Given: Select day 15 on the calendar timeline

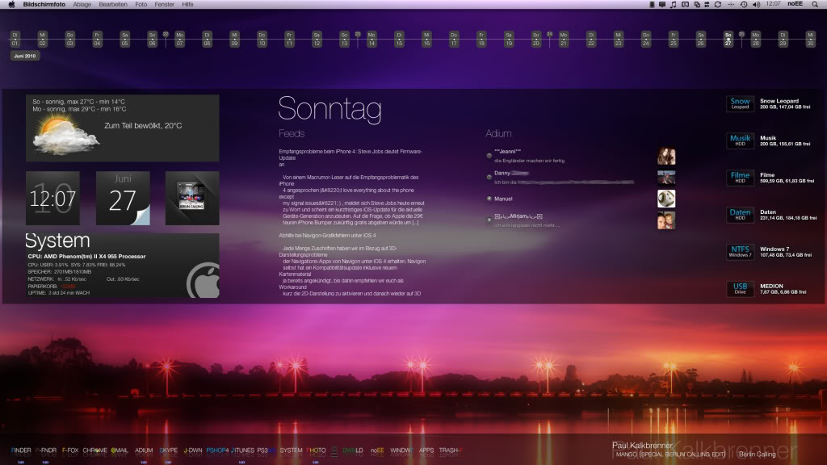Looking at the screenshot, I should [399, 39].
